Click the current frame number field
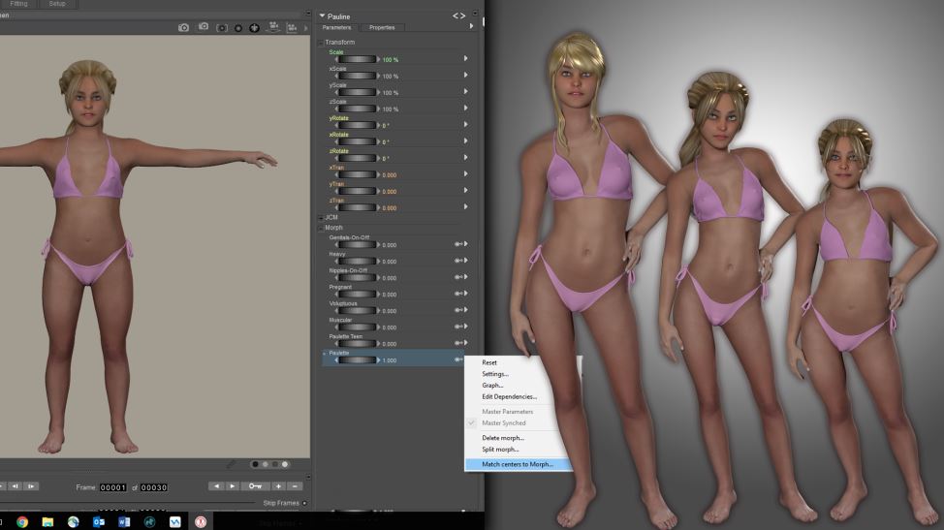The image size is (944, 530). point(112,487)
